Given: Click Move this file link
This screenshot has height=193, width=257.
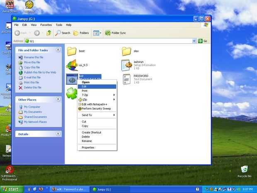Looking at the screenshot, I should 32,62.
